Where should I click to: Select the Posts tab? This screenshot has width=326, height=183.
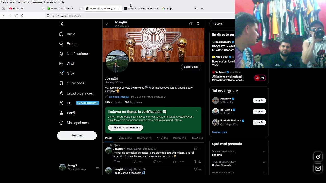pos(109,138)
